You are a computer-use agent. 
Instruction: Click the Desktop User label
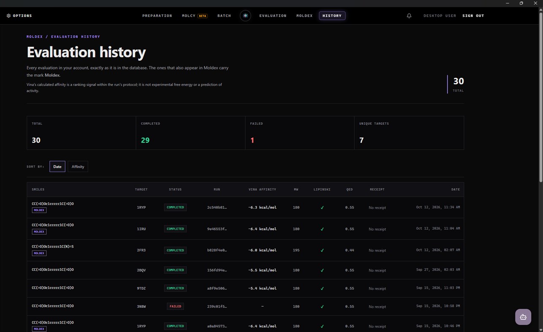440,16
